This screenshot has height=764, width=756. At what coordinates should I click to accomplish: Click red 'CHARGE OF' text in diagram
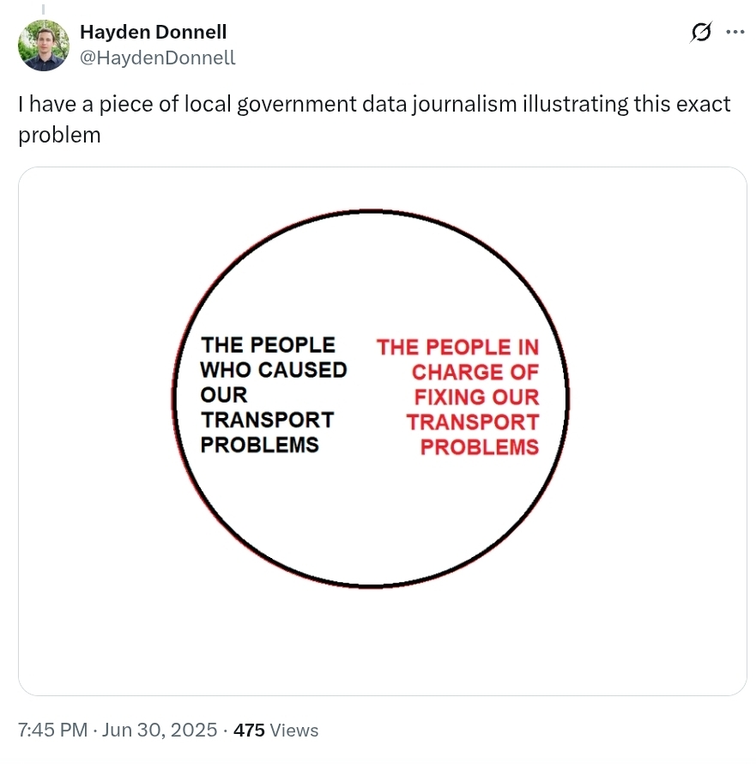click(x=475, y=373)
